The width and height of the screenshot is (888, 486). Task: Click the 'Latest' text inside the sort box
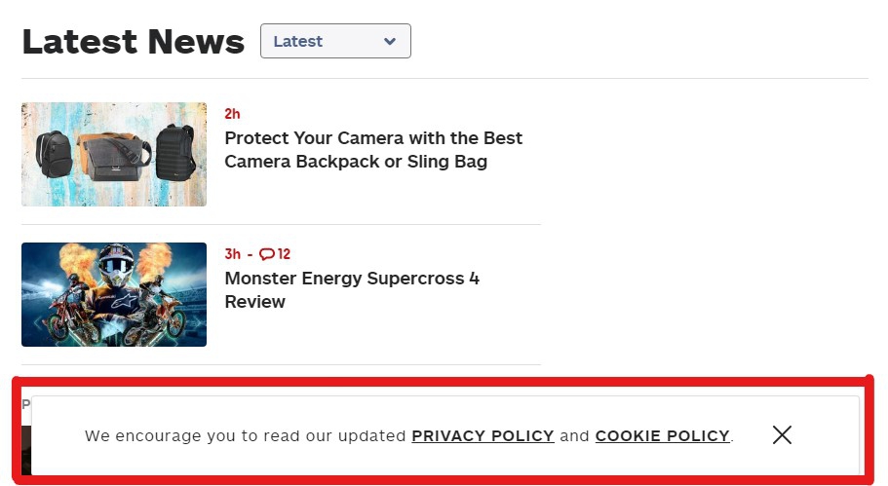(297, 42)
